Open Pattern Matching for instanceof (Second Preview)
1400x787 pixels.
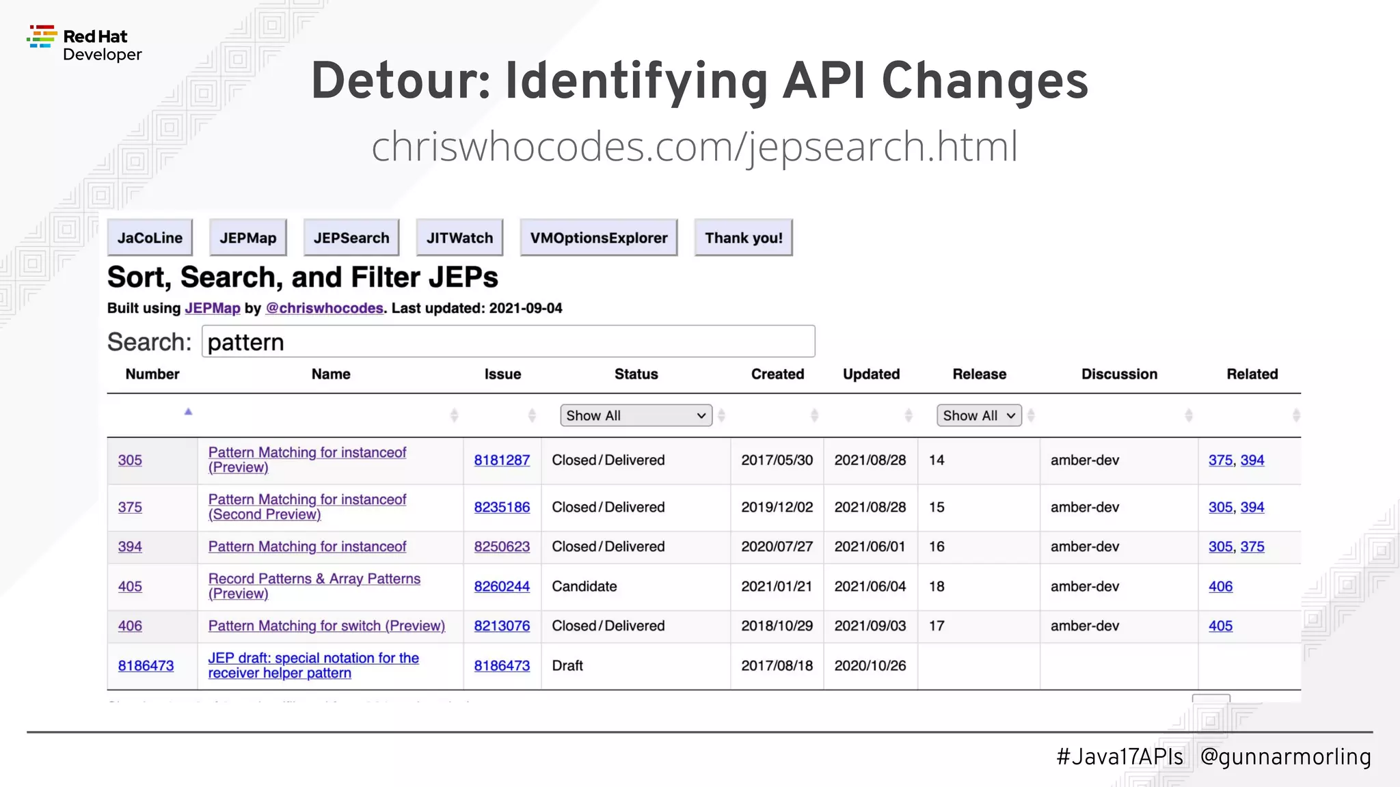click(x=307, y=507)
